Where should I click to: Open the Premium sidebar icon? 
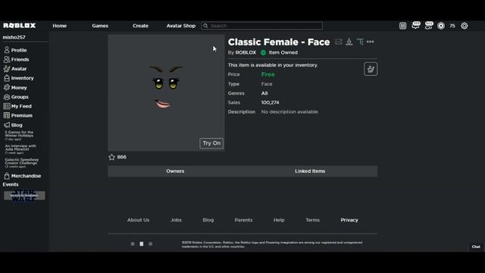tap(7, 115)
